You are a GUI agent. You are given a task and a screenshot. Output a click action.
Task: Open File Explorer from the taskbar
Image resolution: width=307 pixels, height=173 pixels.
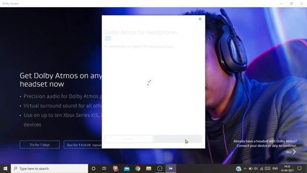pyautogui.click(x=149, y=169)
